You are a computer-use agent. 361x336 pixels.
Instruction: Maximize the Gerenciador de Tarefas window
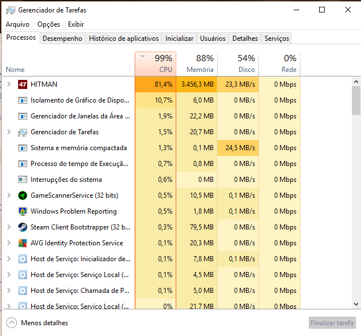[x=322, y=10]
